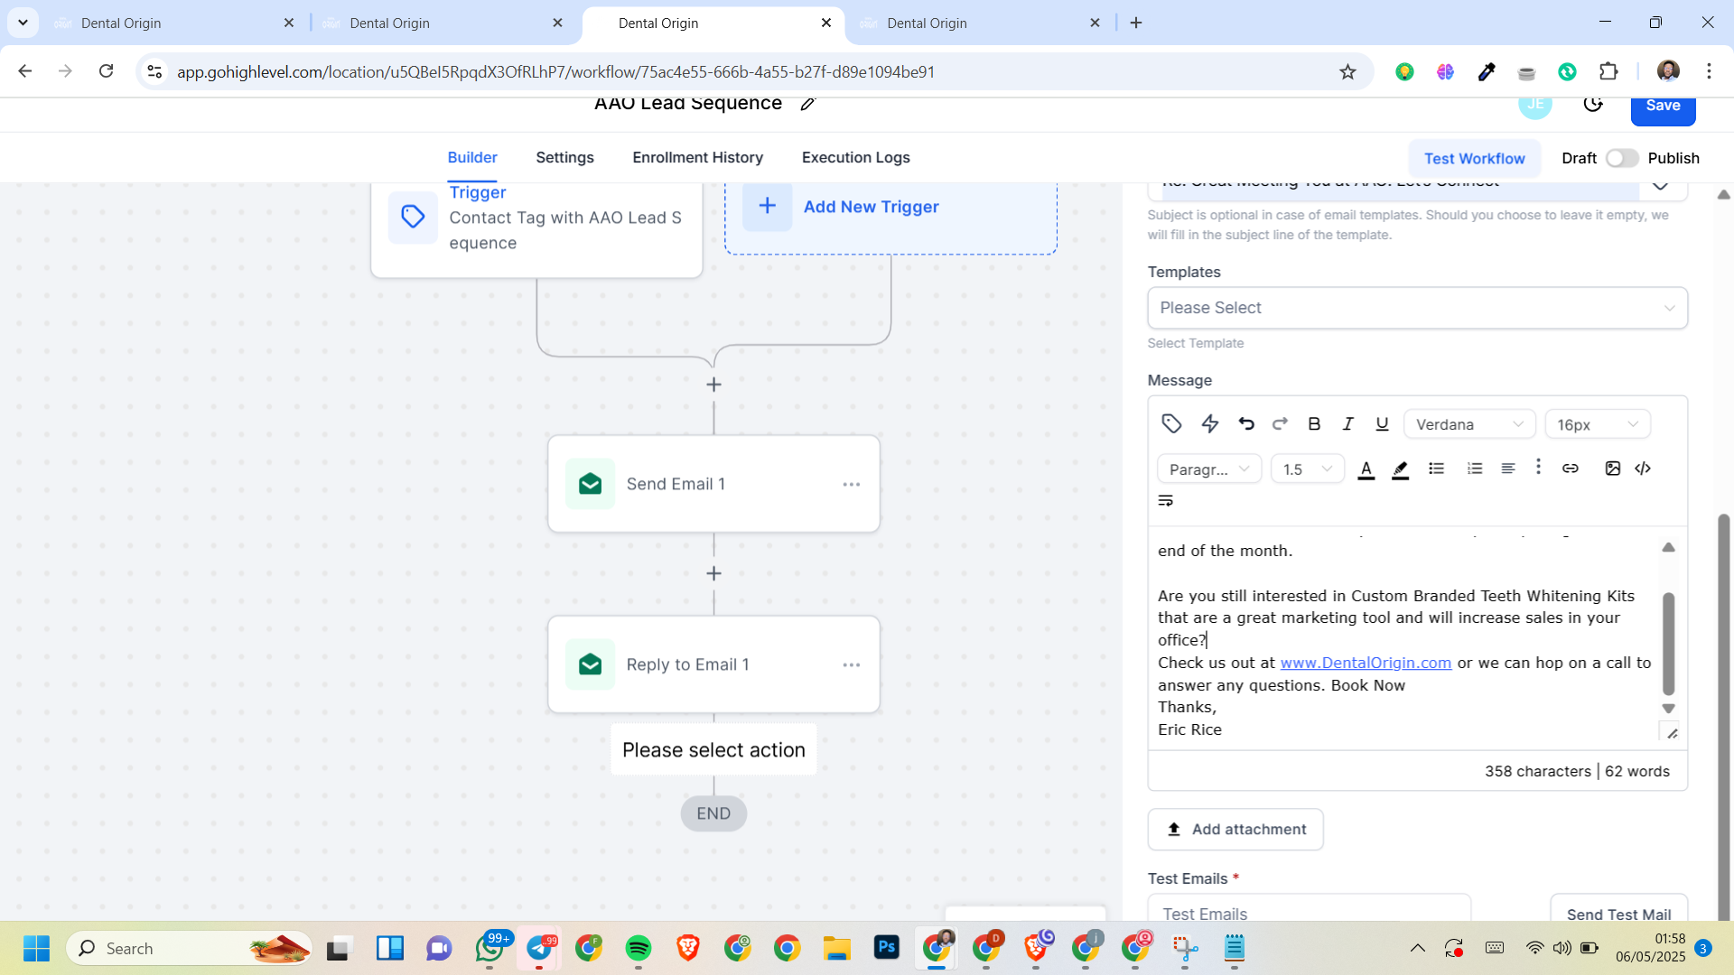
Task: Click the Add attachment button
Action: point(1235,829)
